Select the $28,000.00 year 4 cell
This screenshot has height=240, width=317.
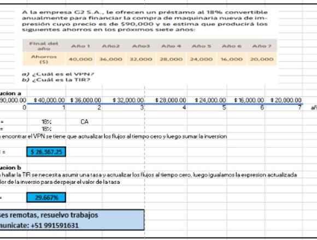(x=166, y=100)
